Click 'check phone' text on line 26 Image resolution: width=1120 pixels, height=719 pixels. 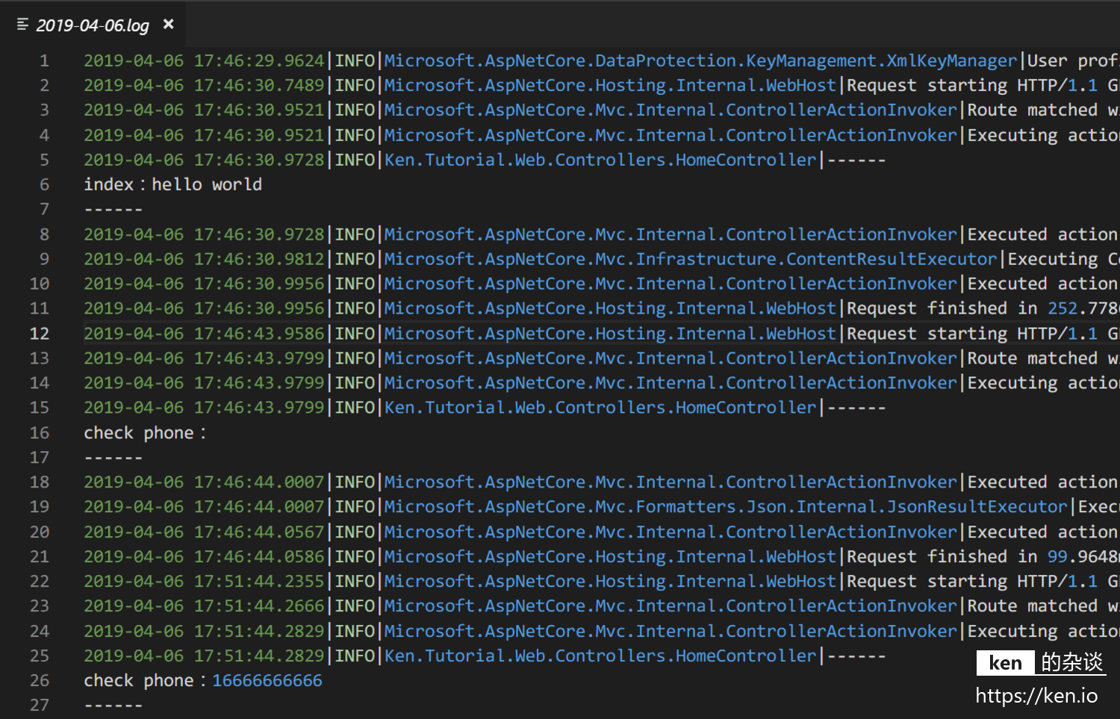tap(139, 681)
